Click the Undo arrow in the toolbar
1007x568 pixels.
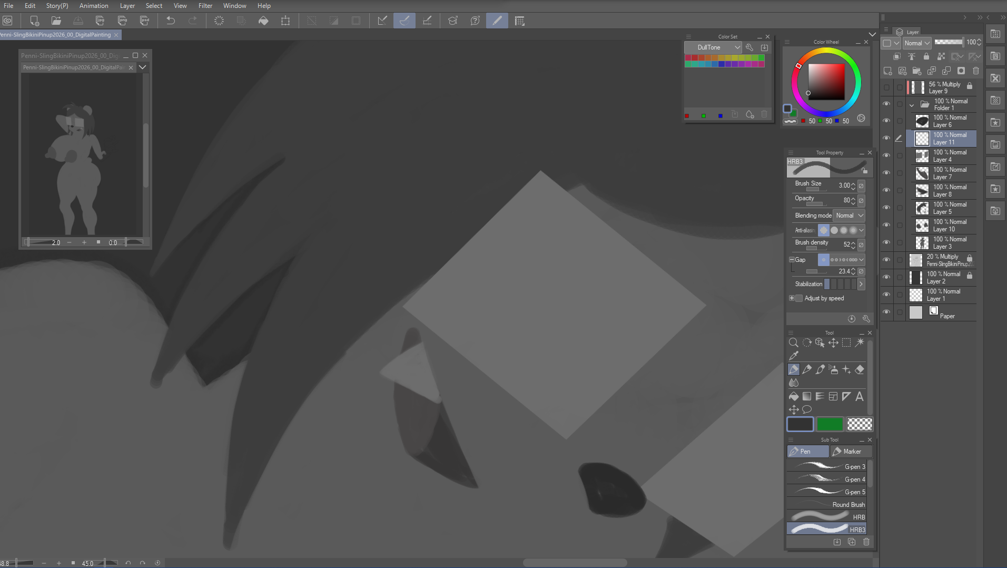point(171,21)
